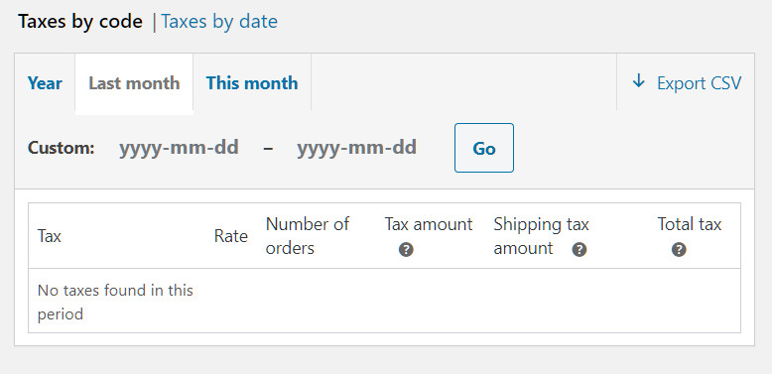Click the Shipping tax amount help icon
The height and width of the screenshot is (374, 772).
(x=579, y=249)
